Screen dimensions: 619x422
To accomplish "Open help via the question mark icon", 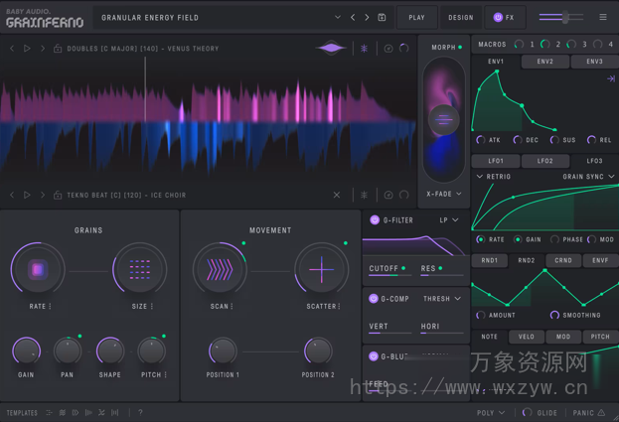I will 140,412.
